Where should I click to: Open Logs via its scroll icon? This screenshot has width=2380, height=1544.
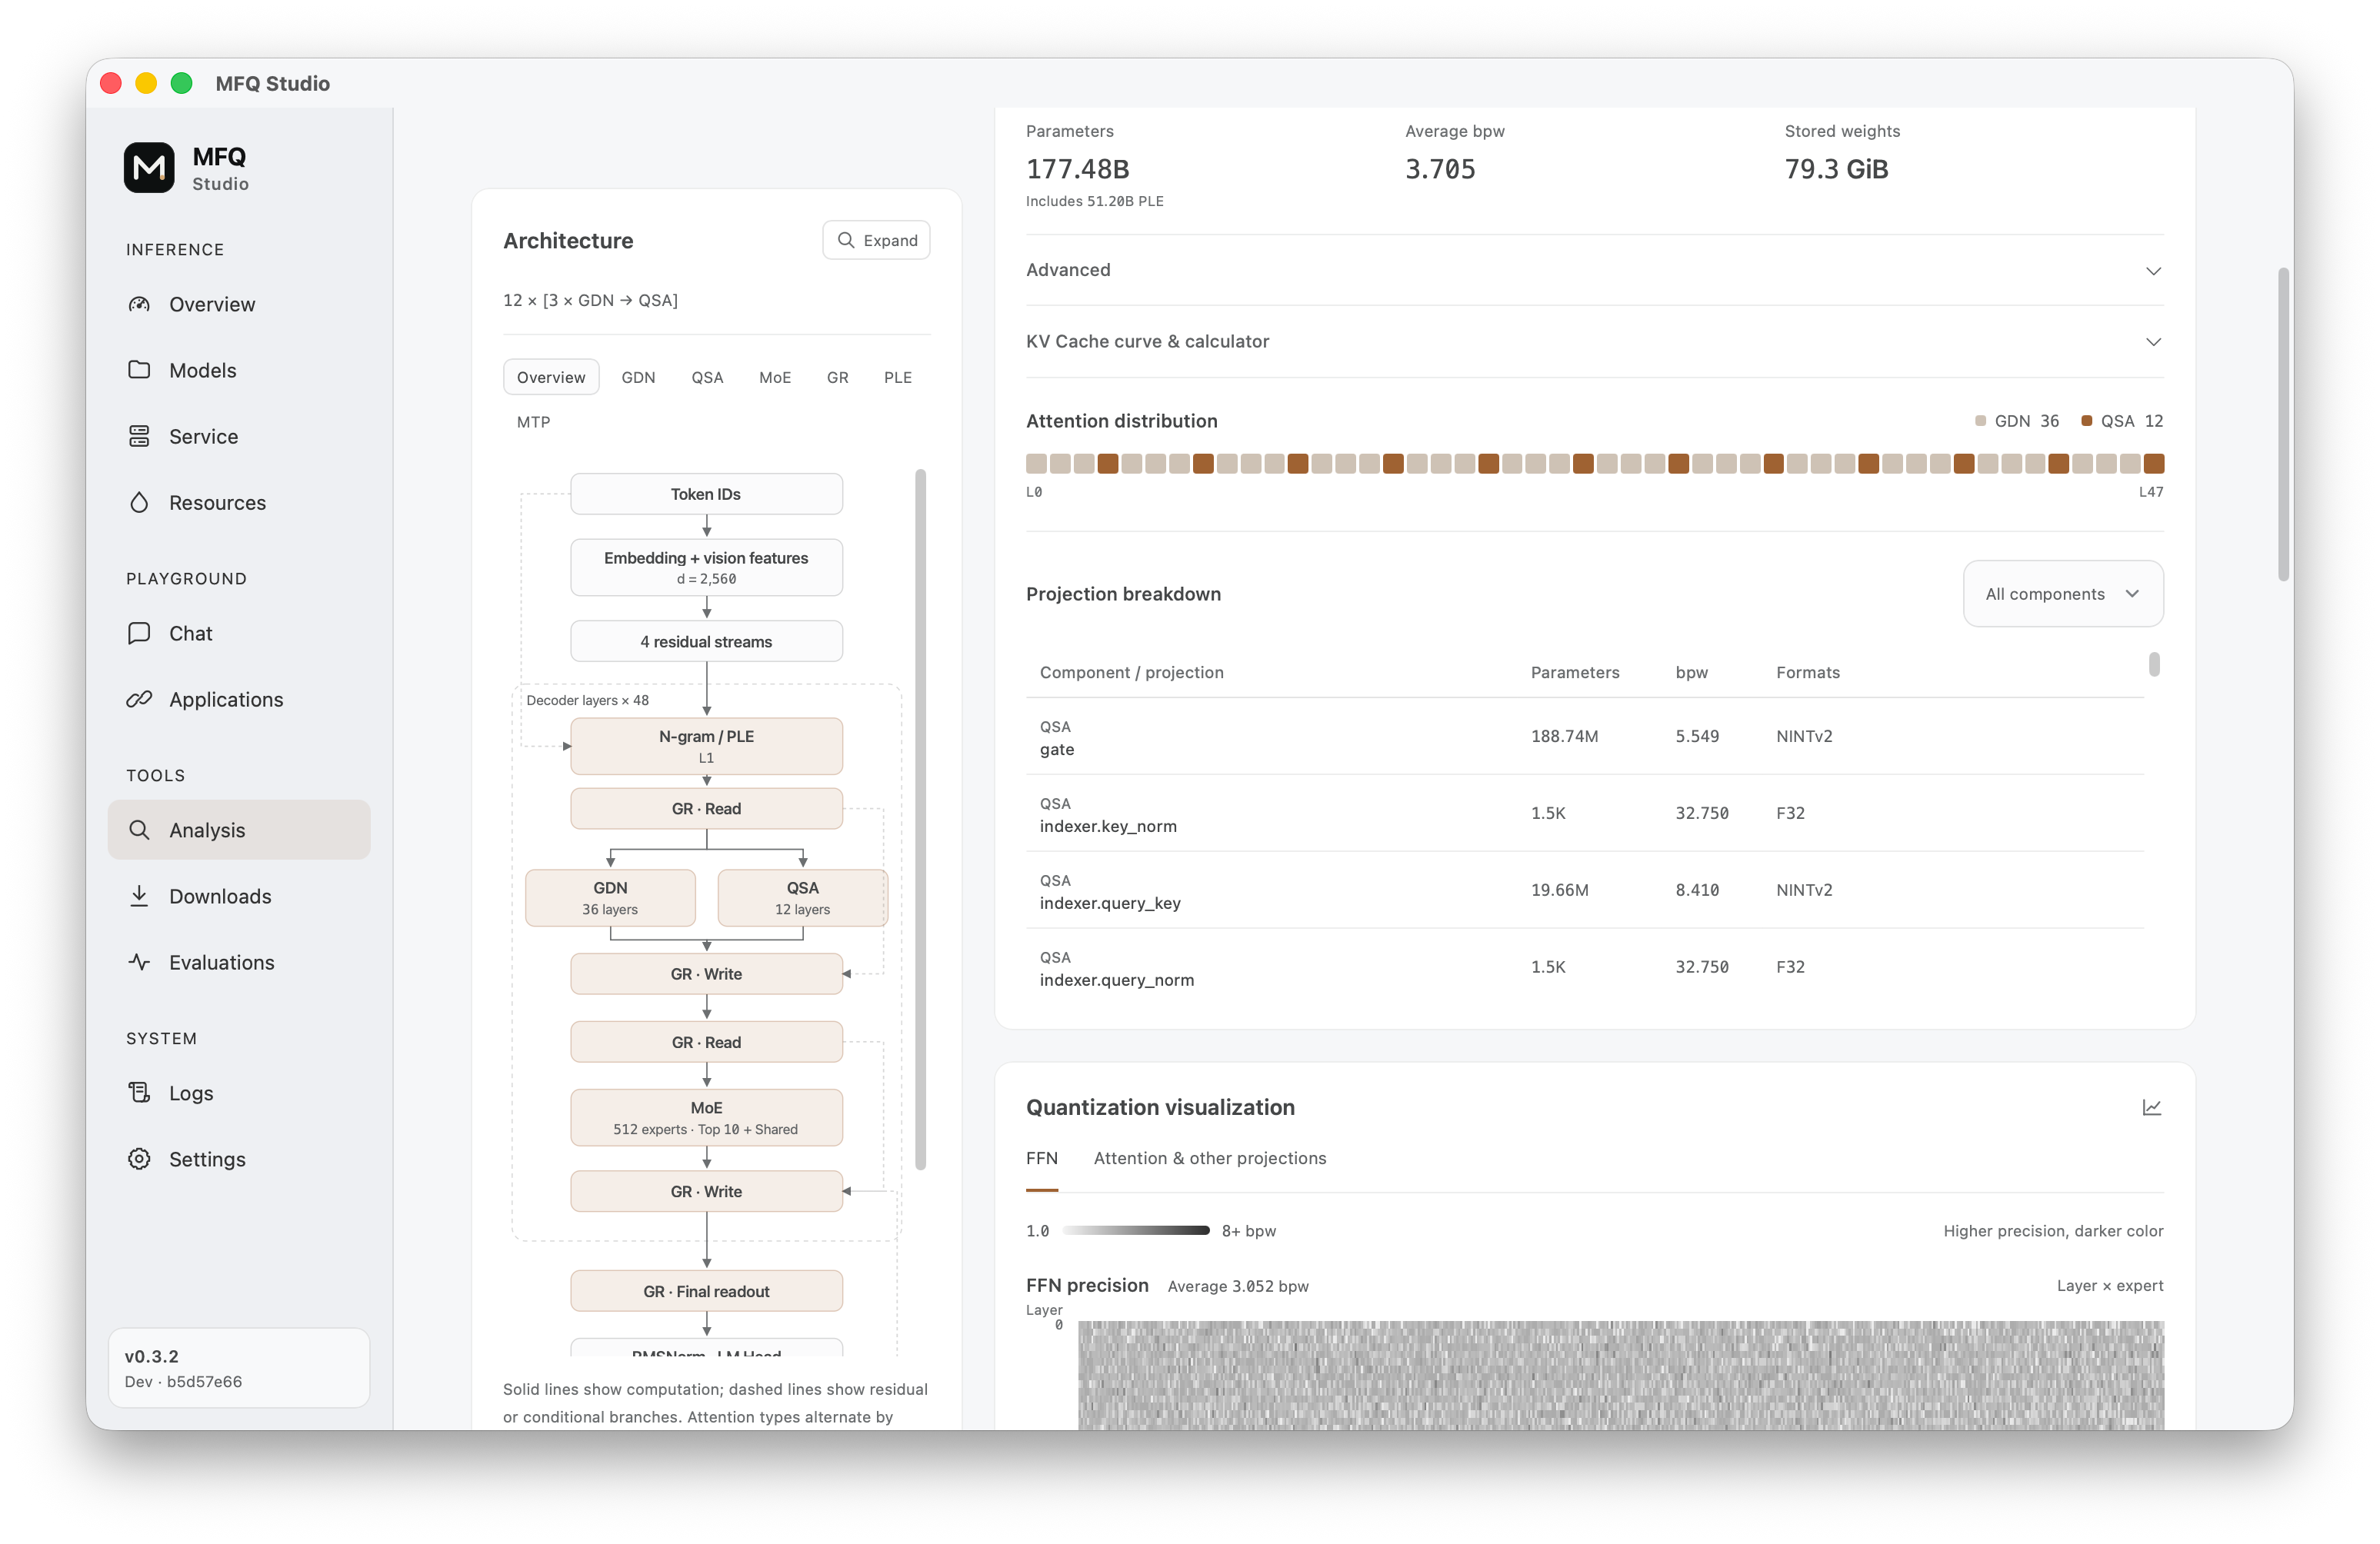click(139, 1093)
